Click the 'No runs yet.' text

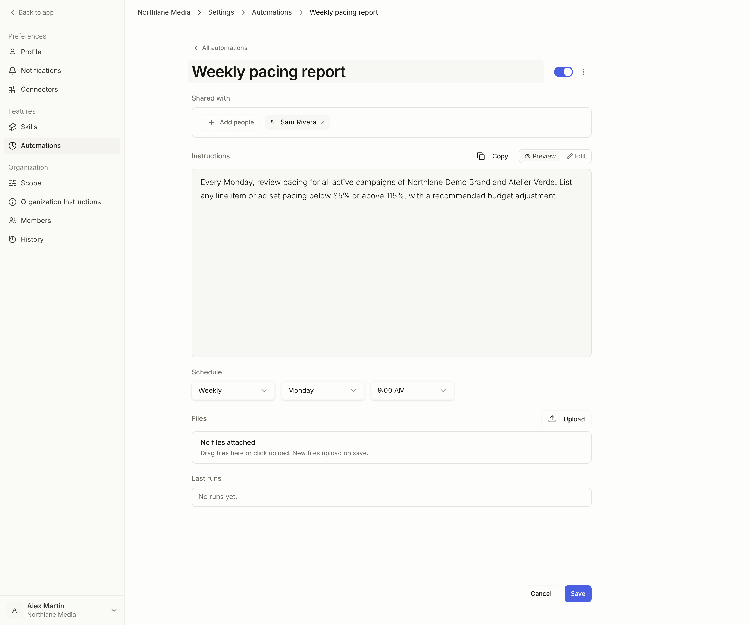218,497
